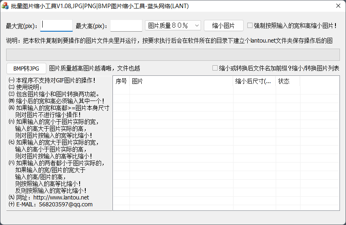Click text 本程序不支持对GIF图片的操作
The height and width of the screenshot is (225, 346).
[55, 80]
